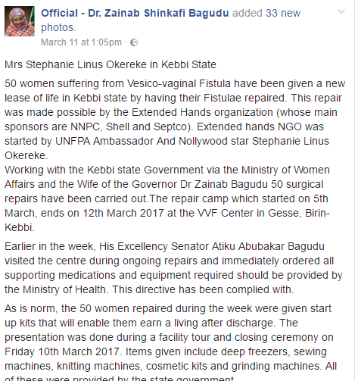Click the public globe privacy icon
This screenshot has width=358, height=381.
click(134, 42)
